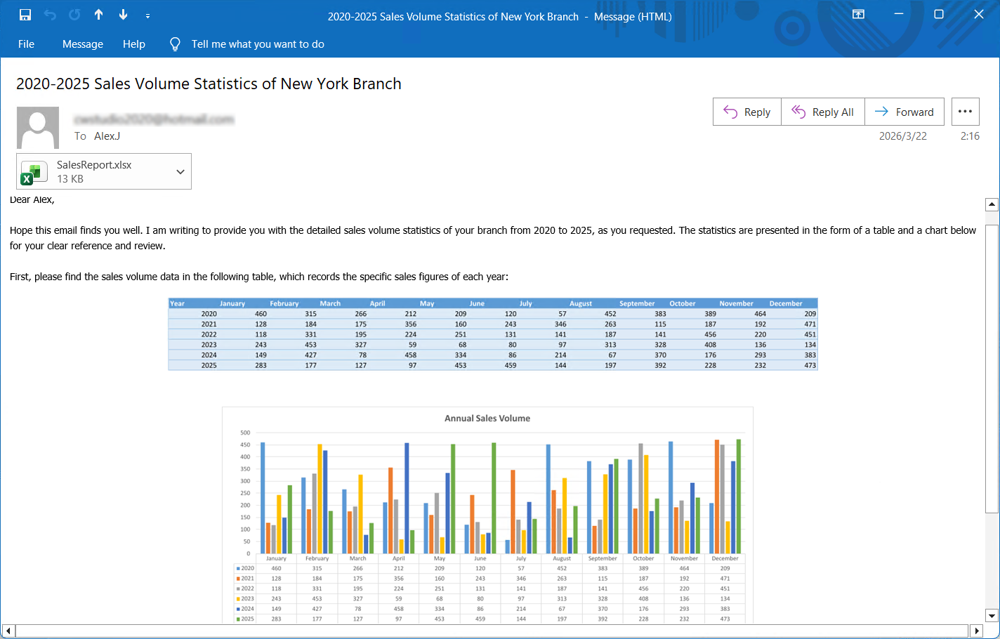Open recipient Alex.J contact details
The width and height of the screenshot is (1000, 639).
[107, 136]
